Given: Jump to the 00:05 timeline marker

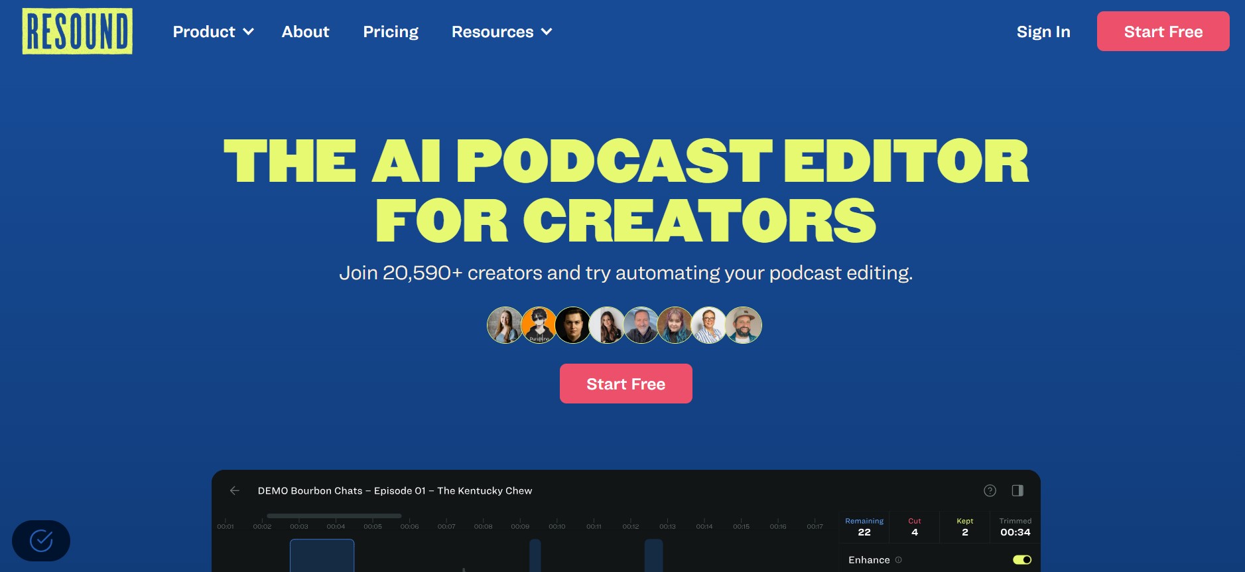Looking at the screenshot, I should (x=373, y=526).
